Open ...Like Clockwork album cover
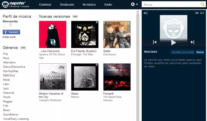This screenshot has width=207, height=121. pos(53,35)
